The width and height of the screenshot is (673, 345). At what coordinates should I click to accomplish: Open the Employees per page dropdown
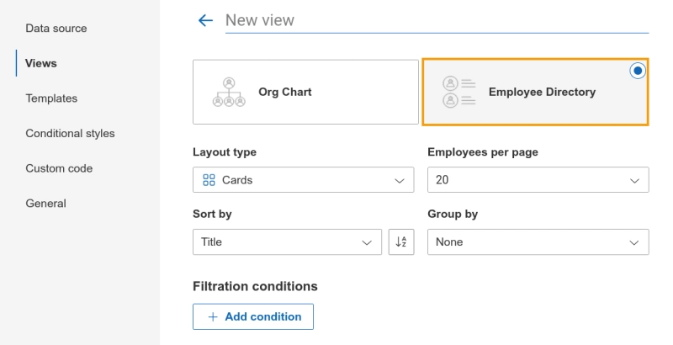tap(538, 180)
